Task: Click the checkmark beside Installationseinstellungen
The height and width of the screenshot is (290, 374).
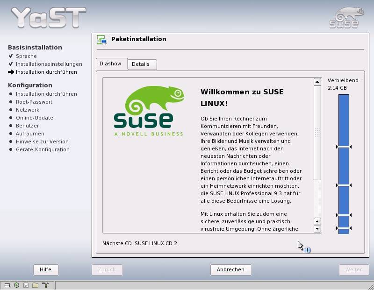Action: (x=11, y=64)
